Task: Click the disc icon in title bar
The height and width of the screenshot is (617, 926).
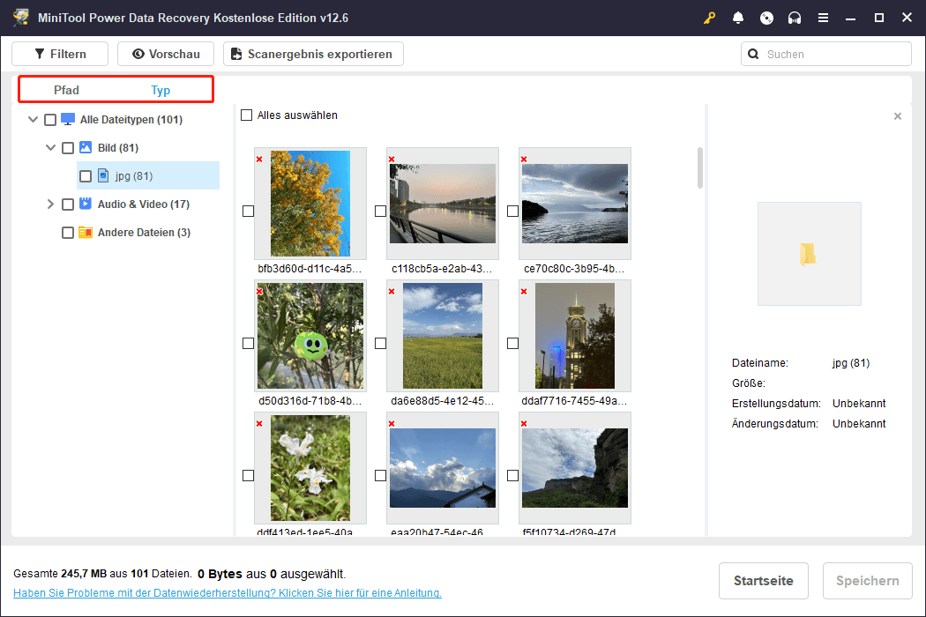Action: [x=766, y=18]
